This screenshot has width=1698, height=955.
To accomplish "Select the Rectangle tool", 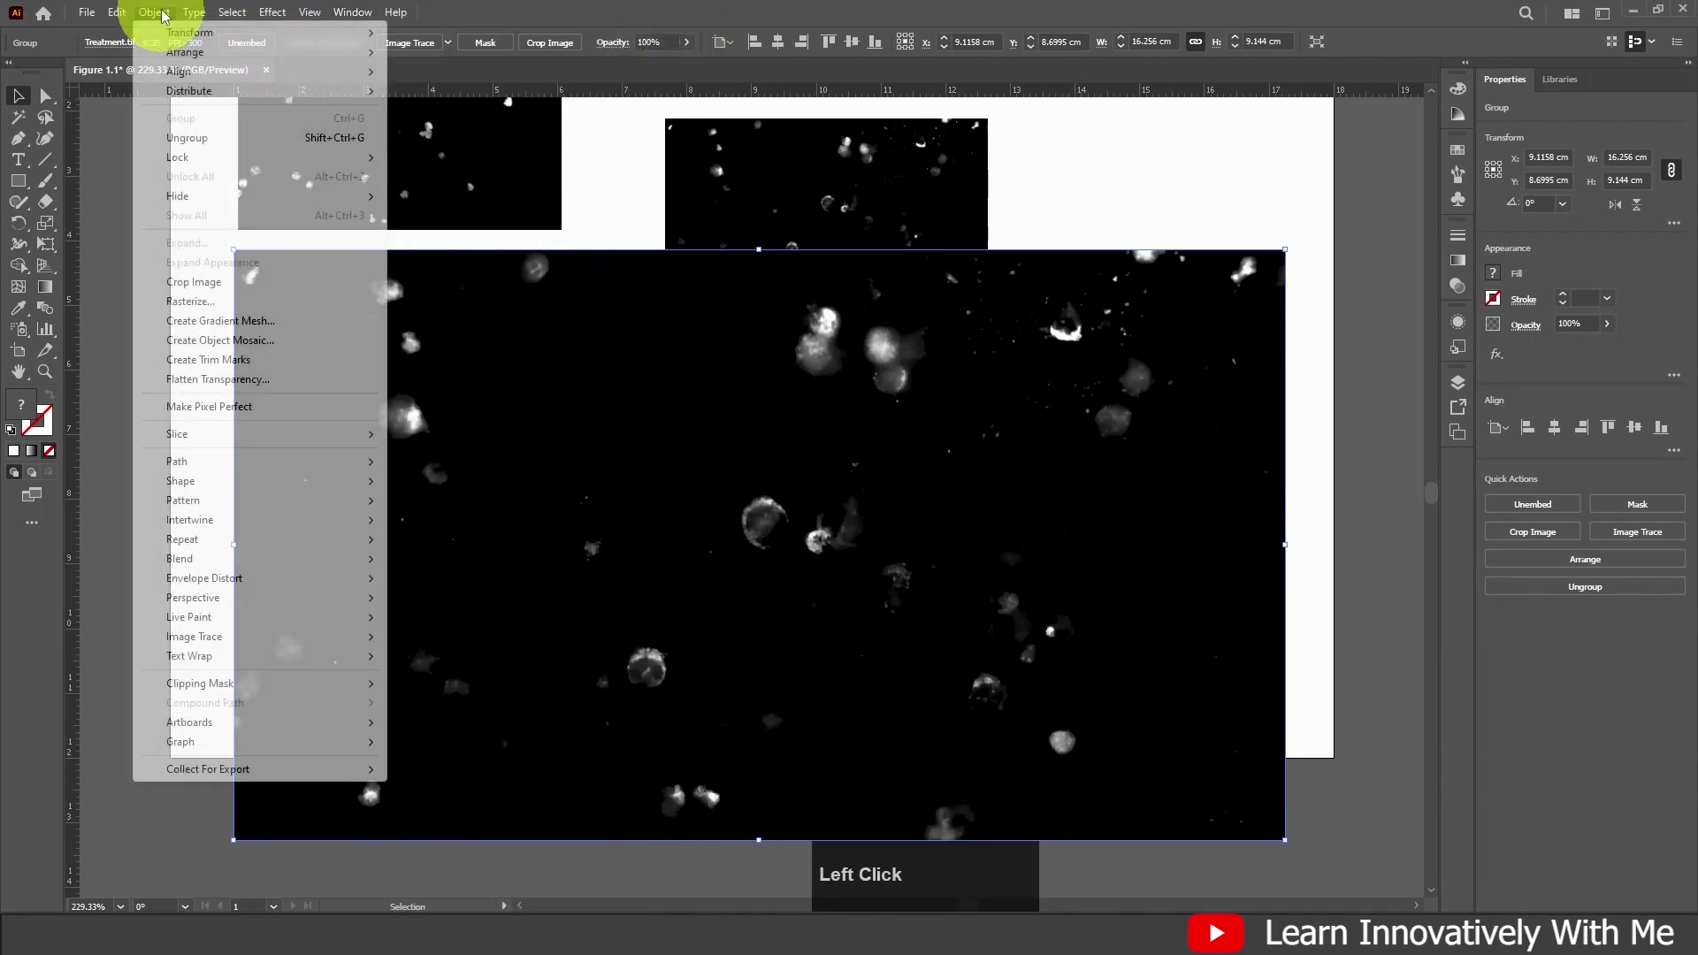I will [x=19, y=180].
